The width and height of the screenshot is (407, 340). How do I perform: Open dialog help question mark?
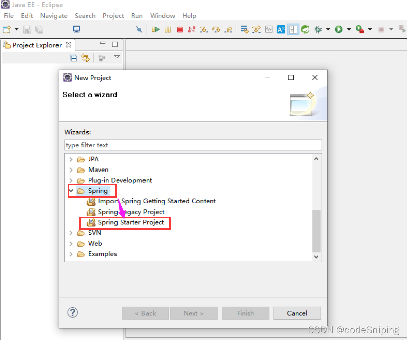(73, 312)
